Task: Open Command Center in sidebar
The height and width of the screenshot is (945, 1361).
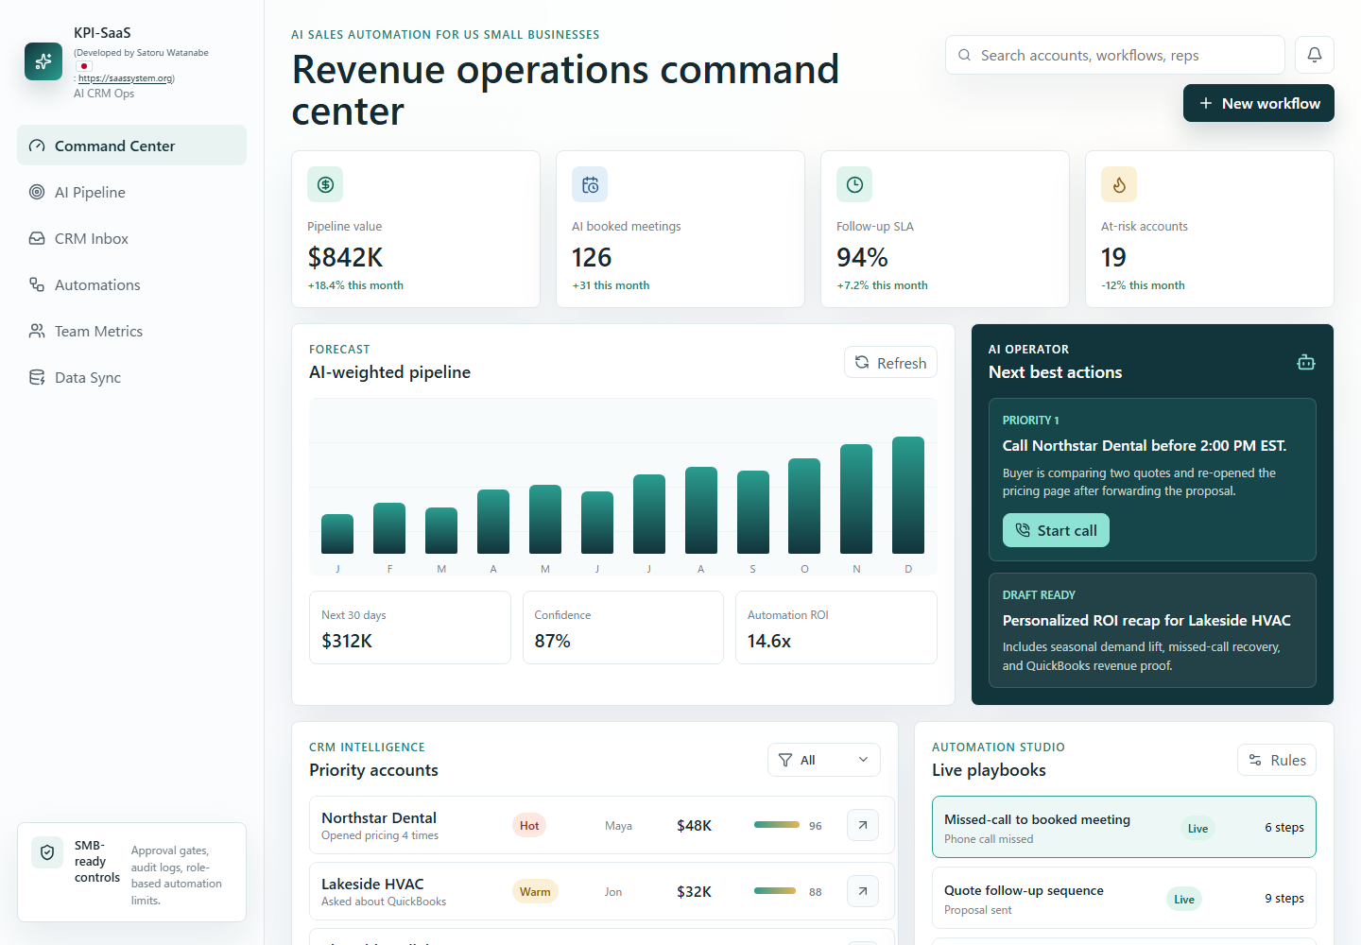Action: 131,146
